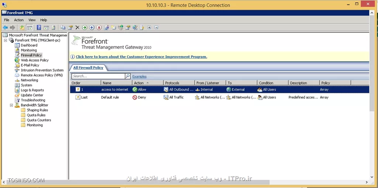378x188 pixels.
Task: Select the Troubleshooting node
Action: (33, 100)
